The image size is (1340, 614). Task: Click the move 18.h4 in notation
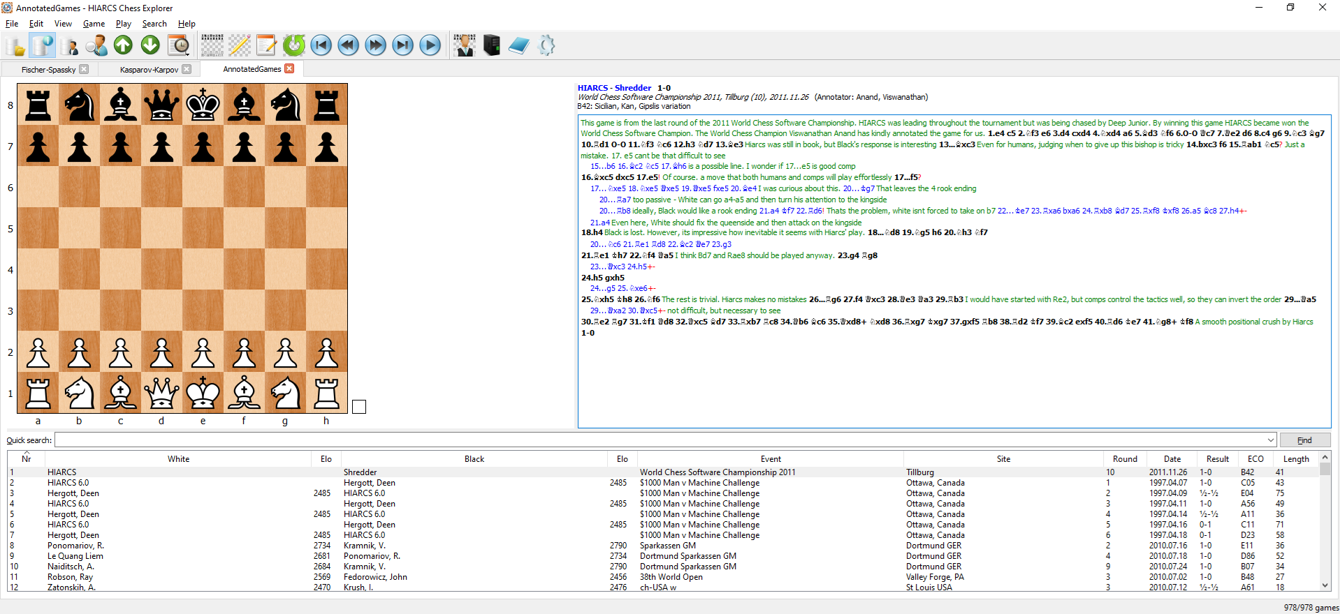592,232
